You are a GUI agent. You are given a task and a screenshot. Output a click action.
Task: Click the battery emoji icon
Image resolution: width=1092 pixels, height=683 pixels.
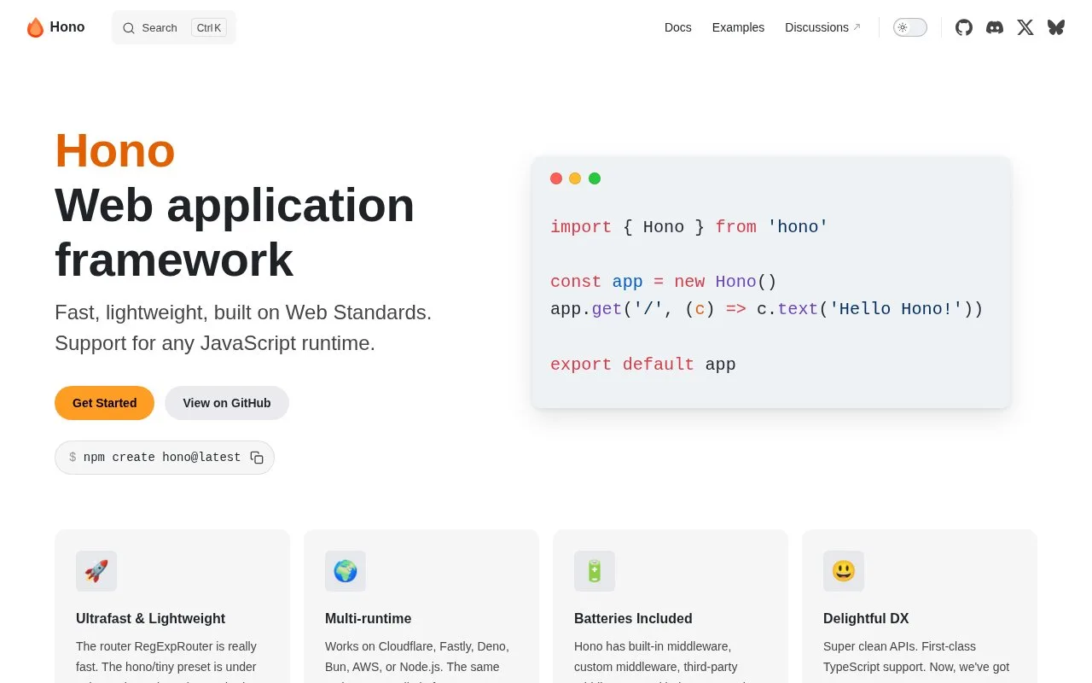pos(595,571)
